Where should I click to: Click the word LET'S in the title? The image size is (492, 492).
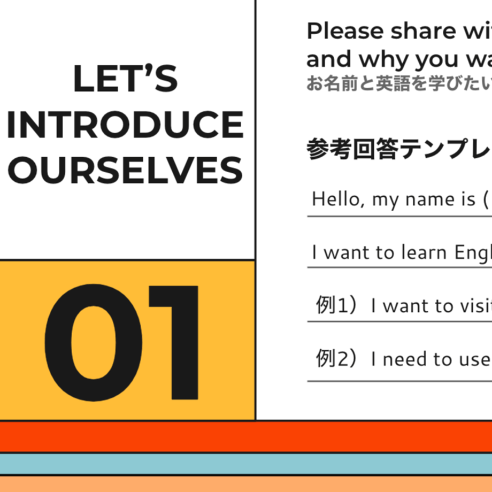pyautogui.click(x=125, y=78)
